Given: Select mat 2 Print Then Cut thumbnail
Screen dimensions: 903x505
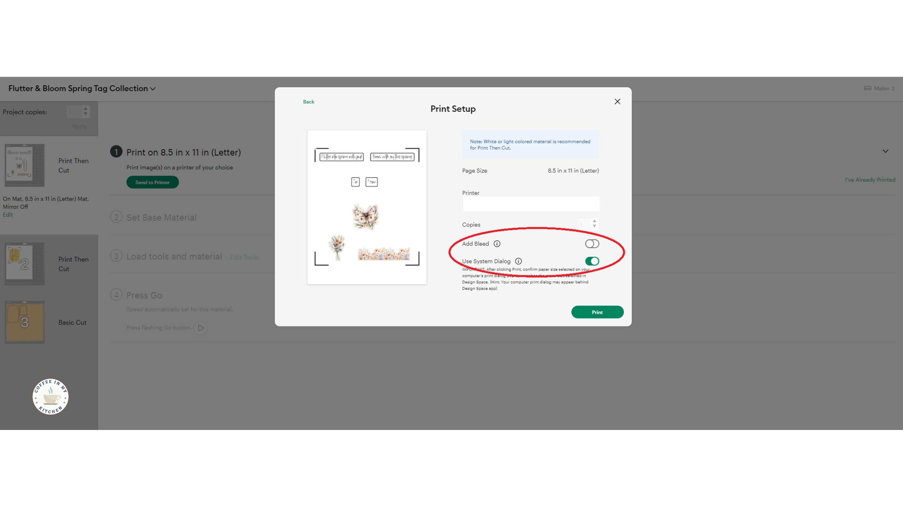Looking at the screenshot, I should tap(25, 264).
